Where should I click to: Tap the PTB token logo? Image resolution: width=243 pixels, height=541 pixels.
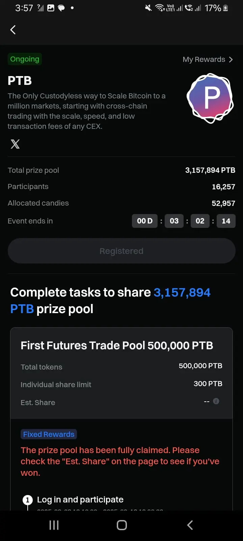click(x=210, y=98)
